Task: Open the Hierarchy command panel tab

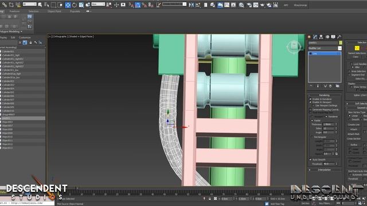Action: (x=321, y=37)
